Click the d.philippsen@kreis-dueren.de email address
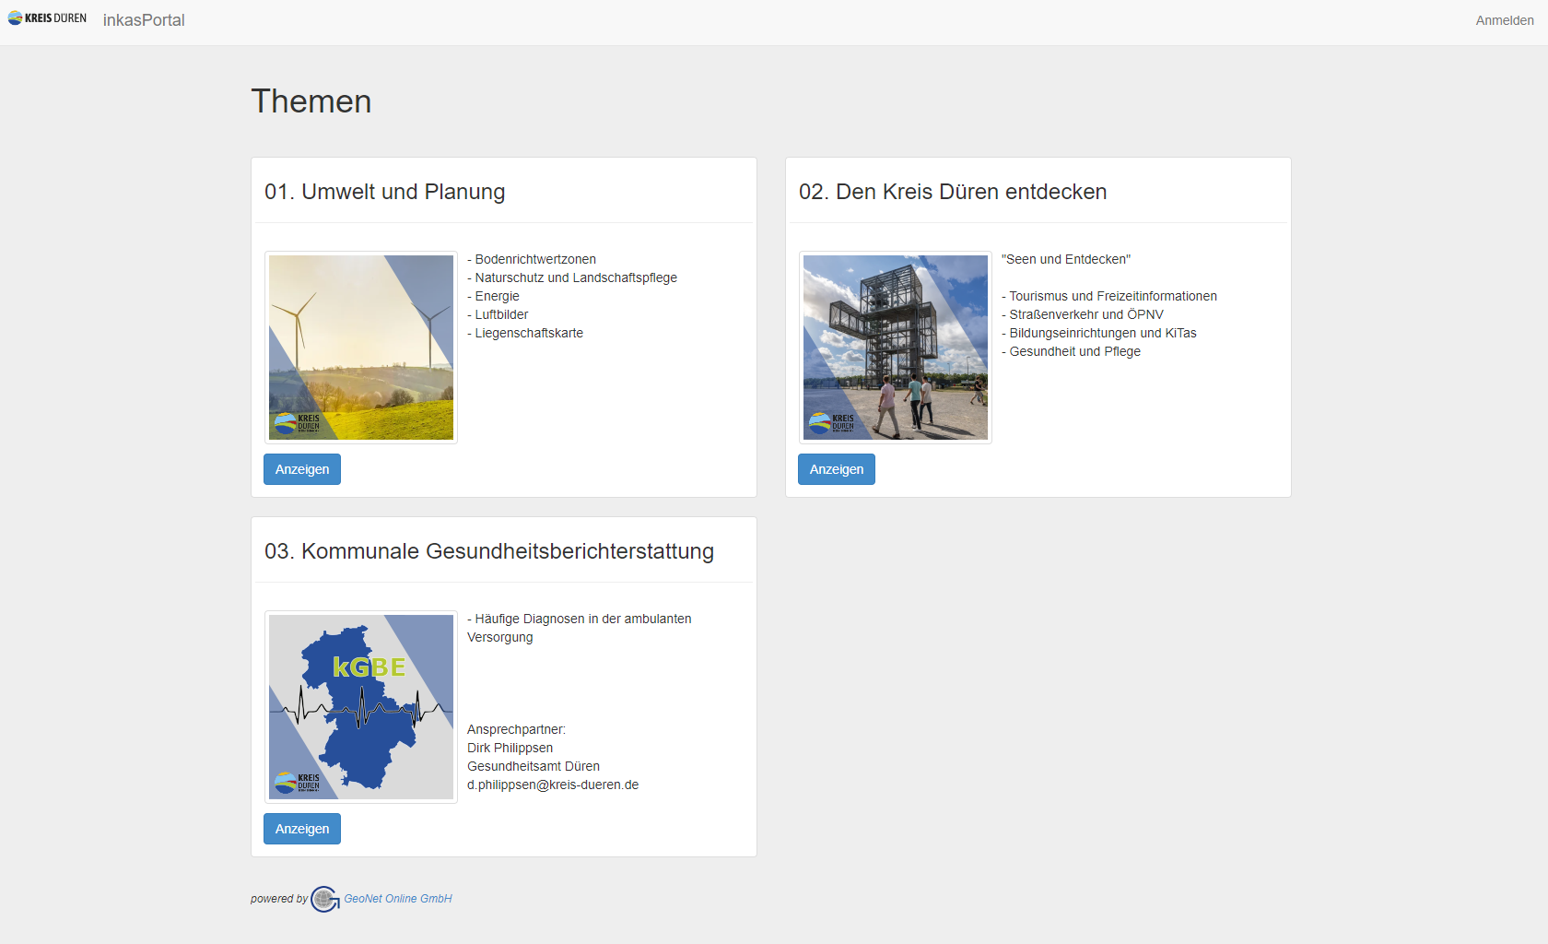1548x944 pixels. pyautogui.click(x=553, y=785)
